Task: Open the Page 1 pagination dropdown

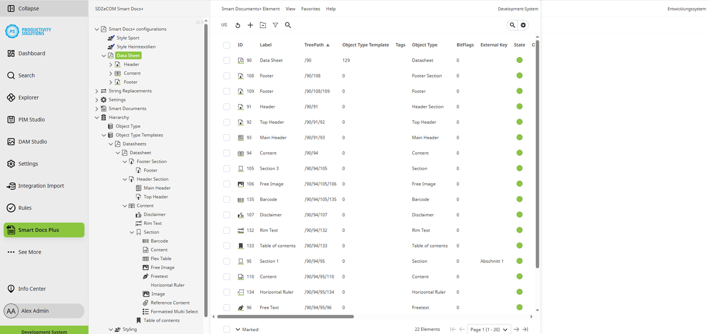Action: click(488, 329)
